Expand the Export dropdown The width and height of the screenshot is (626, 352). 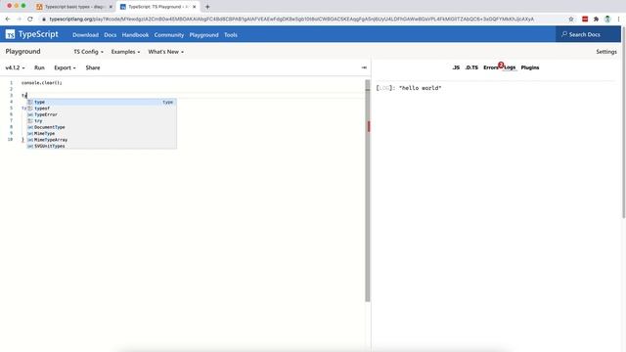tap(65, 67)
